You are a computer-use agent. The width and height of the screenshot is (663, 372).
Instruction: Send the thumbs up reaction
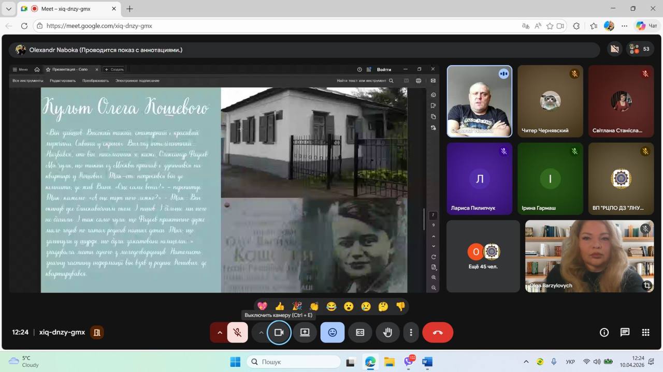tap(280, 306)
